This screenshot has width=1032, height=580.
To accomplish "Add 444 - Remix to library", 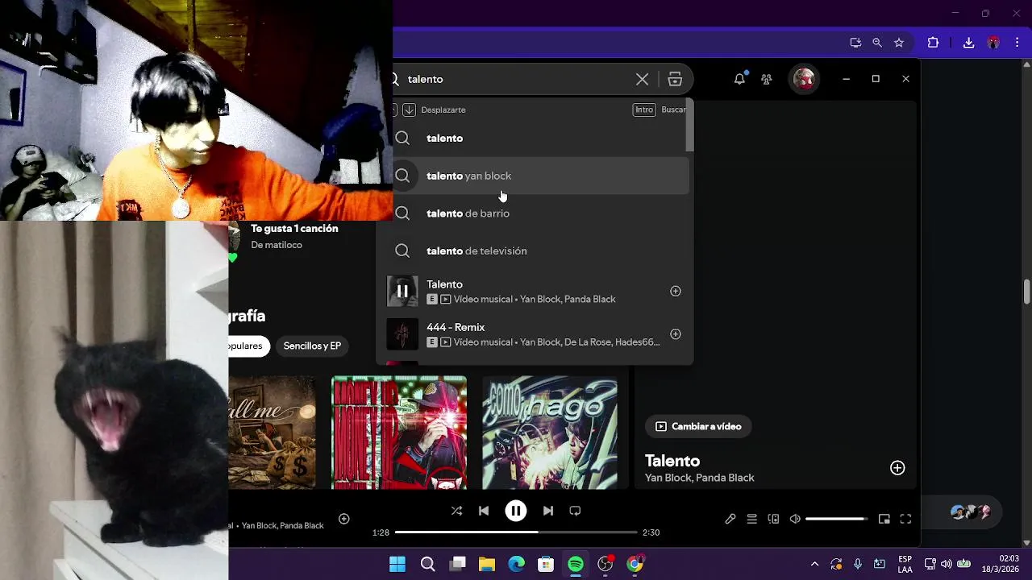I will pyautogui.click(x=676, y=334).
